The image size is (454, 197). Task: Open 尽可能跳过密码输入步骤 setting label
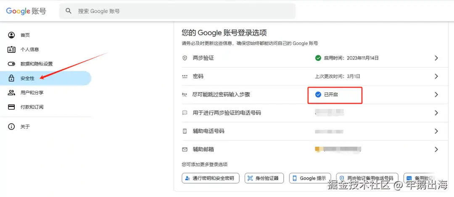[221, 95]
